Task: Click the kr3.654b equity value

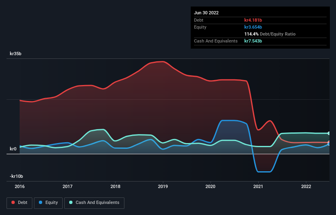Action: tap(253, 27)
